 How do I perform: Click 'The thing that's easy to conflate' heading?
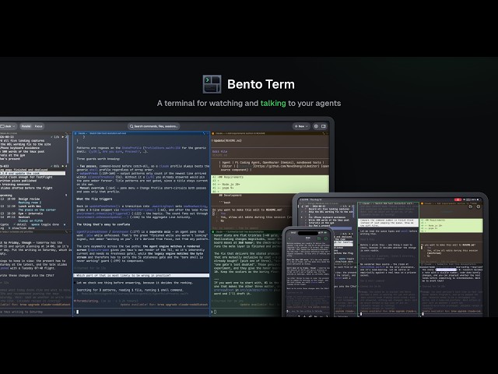[103, 224]
